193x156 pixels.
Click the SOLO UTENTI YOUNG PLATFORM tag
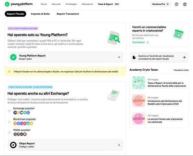click(23, 29)
